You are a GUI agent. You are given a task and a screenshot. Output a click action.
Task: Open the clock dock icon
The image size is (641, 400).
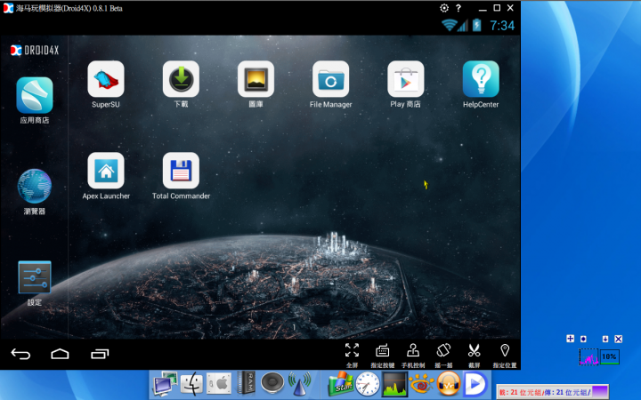[x=368, y=384]
